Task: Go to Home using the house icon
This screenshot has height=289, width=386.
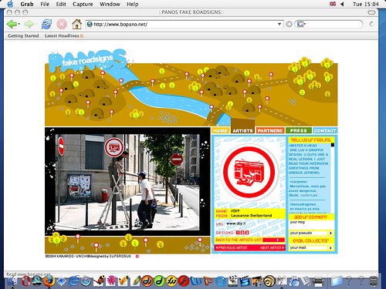Action: click(76, 24)
